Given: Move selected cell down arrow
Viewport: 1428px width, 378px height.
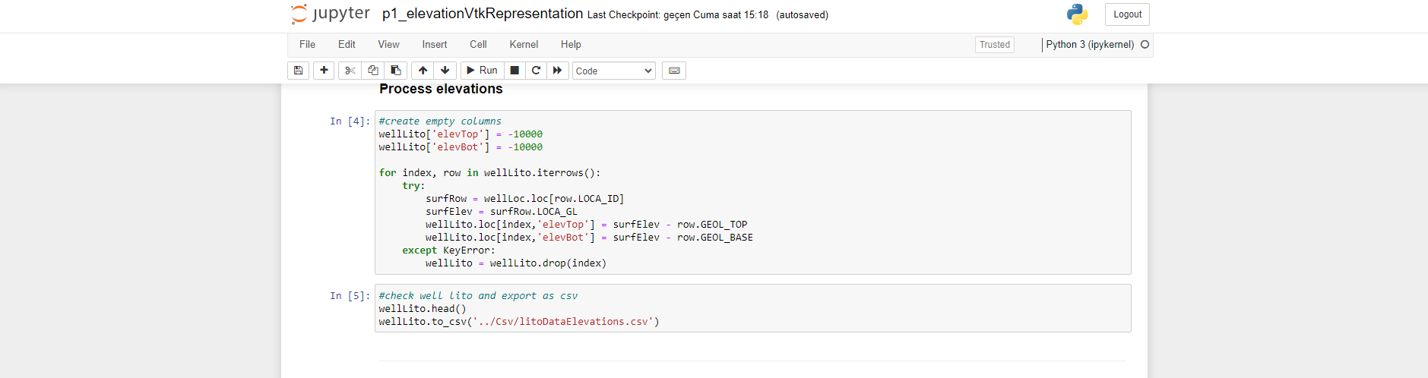Looking at the screenshot, I should tap(445, 71).
